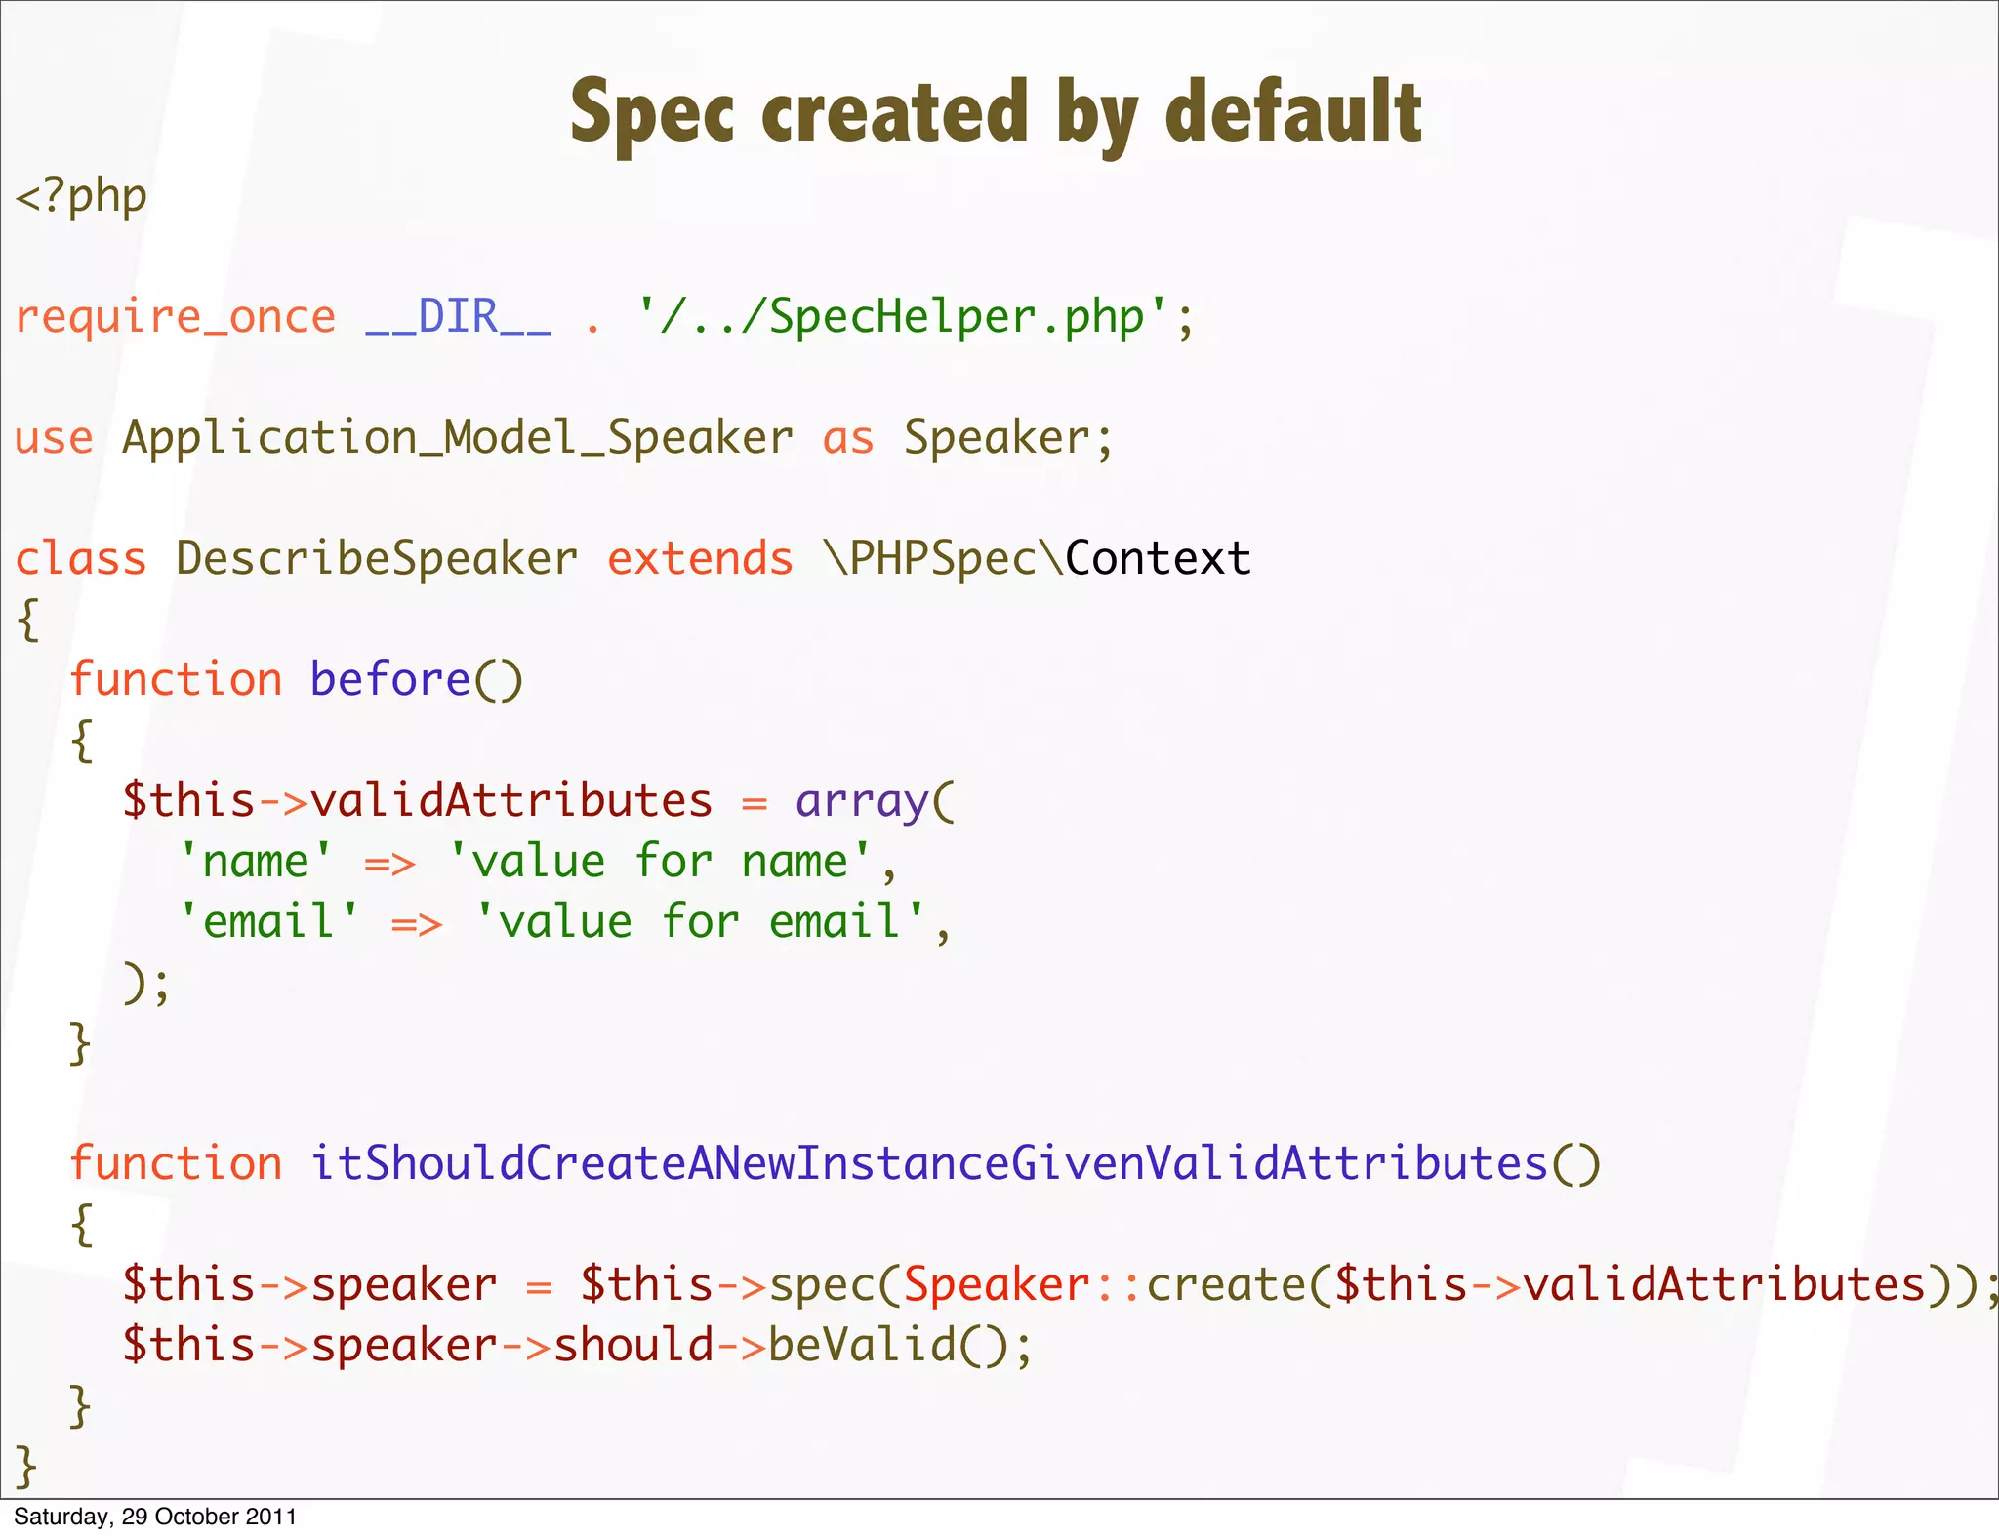
Task: Click the extends keyword
Action: point(700,559)
